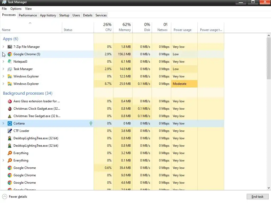
Task: Click the 7-Zip File Manager icon
Action: [x=10, y=47]
